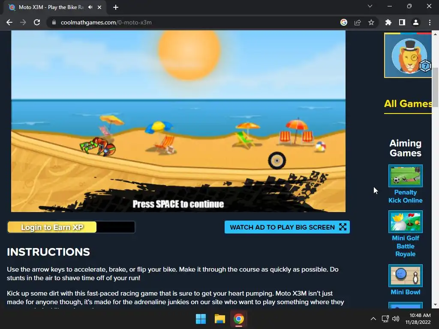The image size is (439, 329).
Task: Open the All Games heading link
Action: click(x=408, y=104)
